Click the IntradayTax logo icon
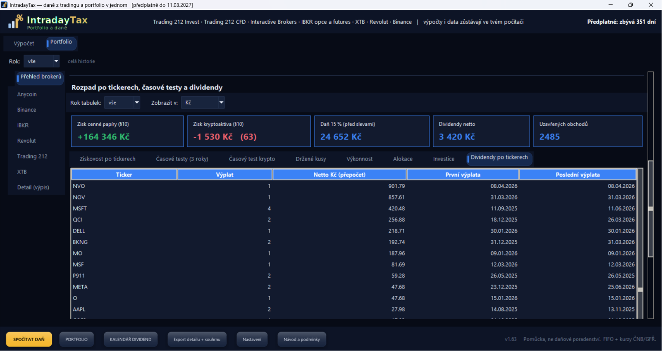The height and width of the screenshot is (351, 662). click(x=16, y=22)
